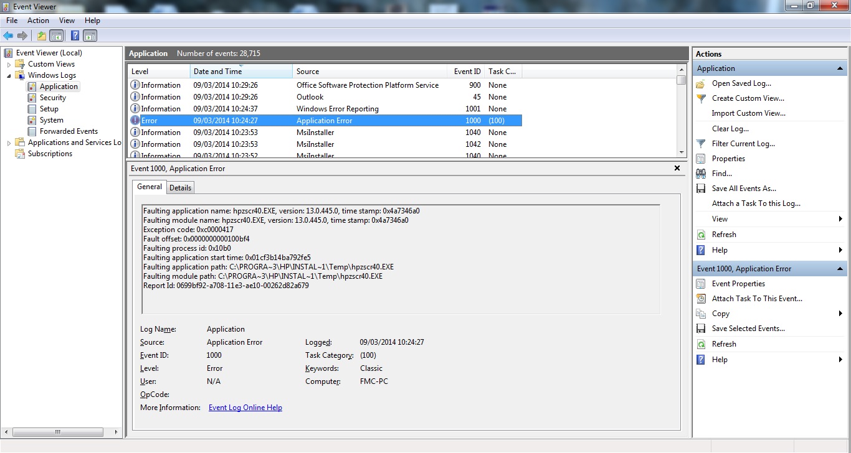The image size is (851, 453).
Task: Click the Refresh icon under Event 1000 actions
Action: click(x=701, y=344)
